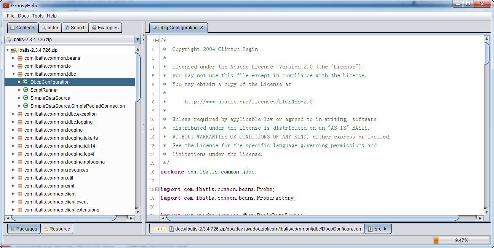Click the package declaration line 16
The height and width of the screenshot is (248, 494).
point(209,172)
